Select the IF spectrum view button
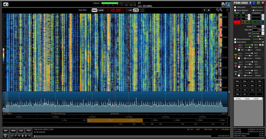The width and height of the screenshot is (266, 139). click(x=204, y=10)
